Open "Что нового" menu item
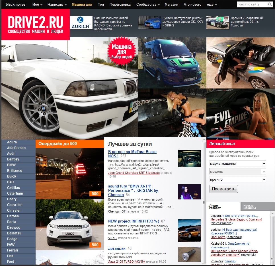 tap(192, 5)
